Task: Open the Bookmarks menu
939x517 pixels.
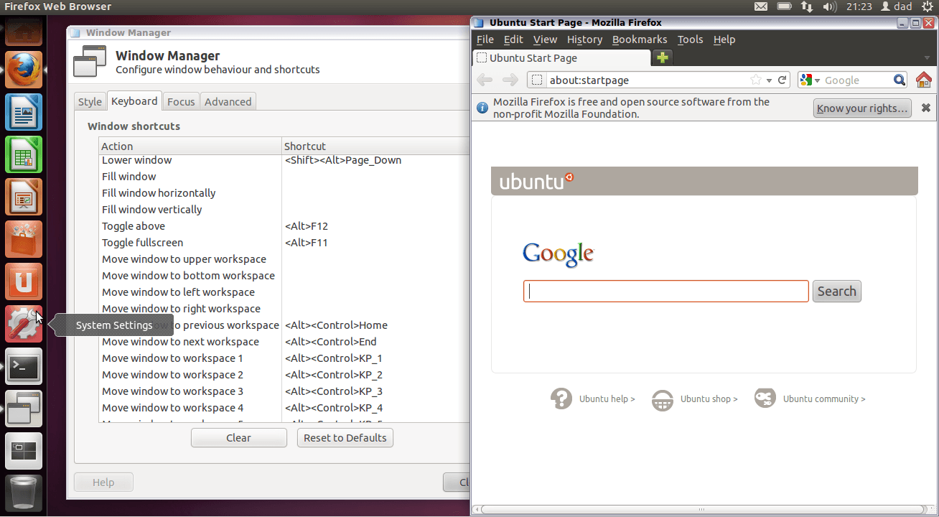Action: point(640,39)
